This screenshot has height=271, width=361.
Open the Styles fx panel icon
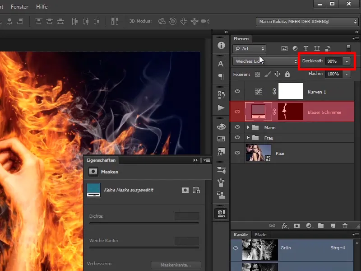[221, 152]
